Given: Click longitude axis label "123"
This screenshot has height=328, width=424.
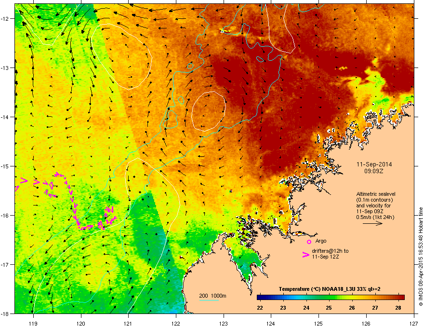Looking at the screenshot, I should pos(224,323).
